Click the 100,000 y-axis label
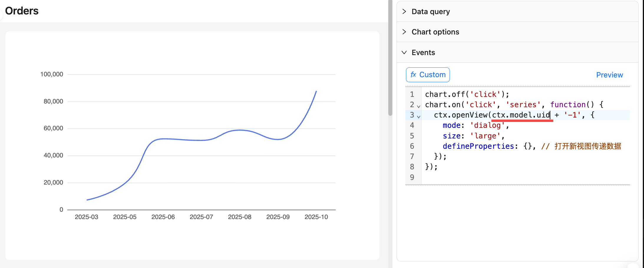Screen dimensions: 644x268 tap(52, 74)
